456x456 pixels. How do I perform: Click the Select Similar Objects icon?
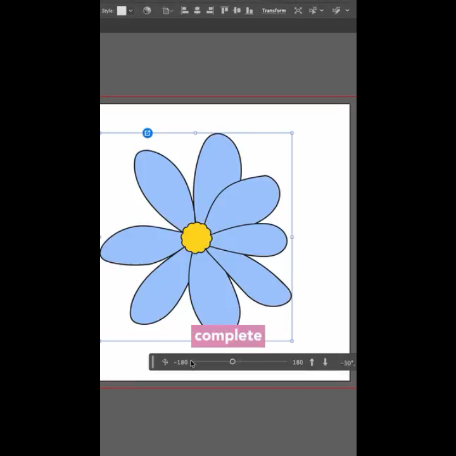[313, 11]
